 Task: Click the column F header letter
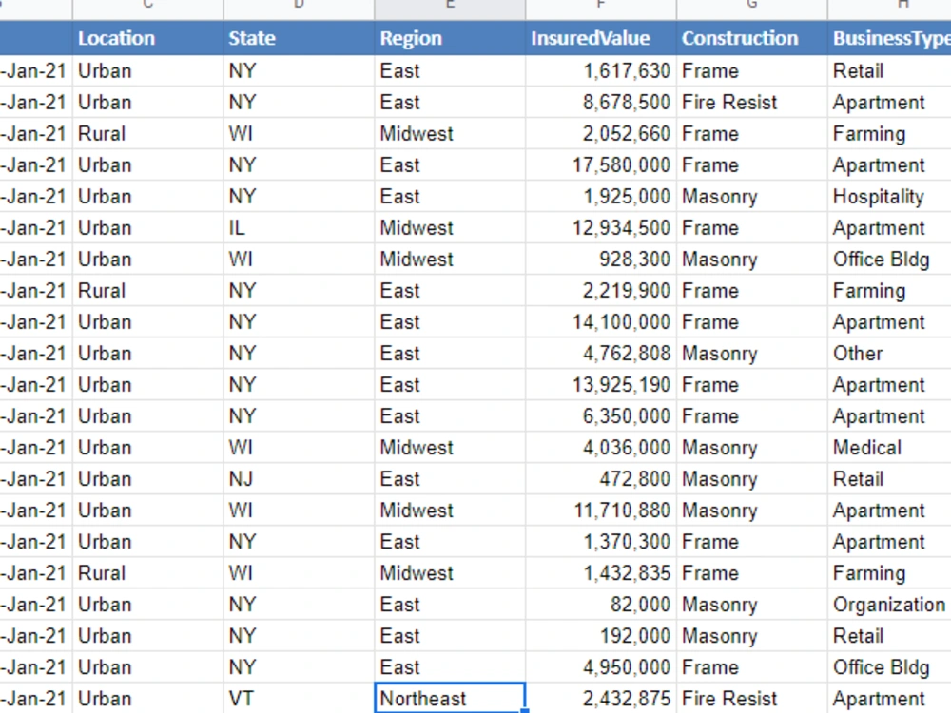(600, 5)
